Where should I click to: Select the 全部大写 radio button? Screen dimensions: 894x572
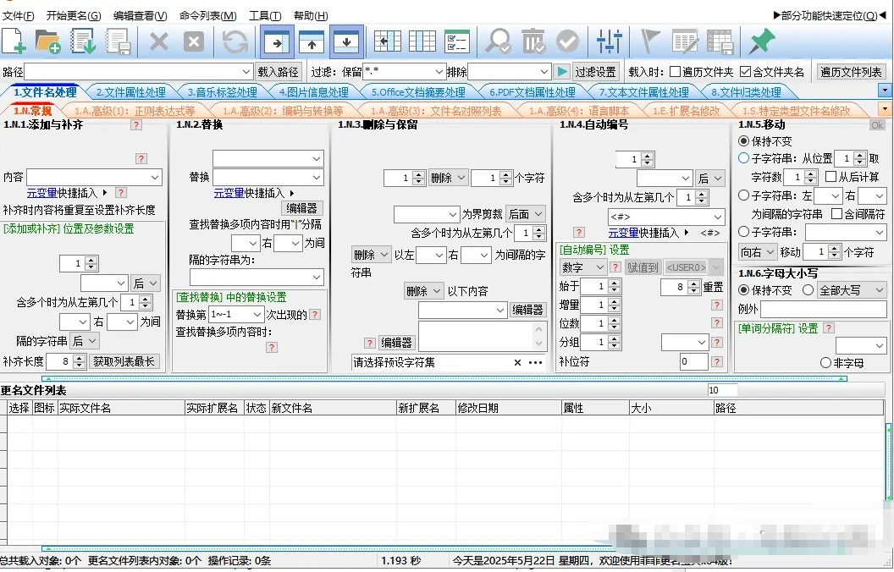808,290
